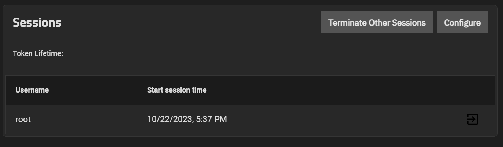This screenshot has height=147, width=503.
Task: Click Terminate Other Sessions button
Action: point(377,22)
